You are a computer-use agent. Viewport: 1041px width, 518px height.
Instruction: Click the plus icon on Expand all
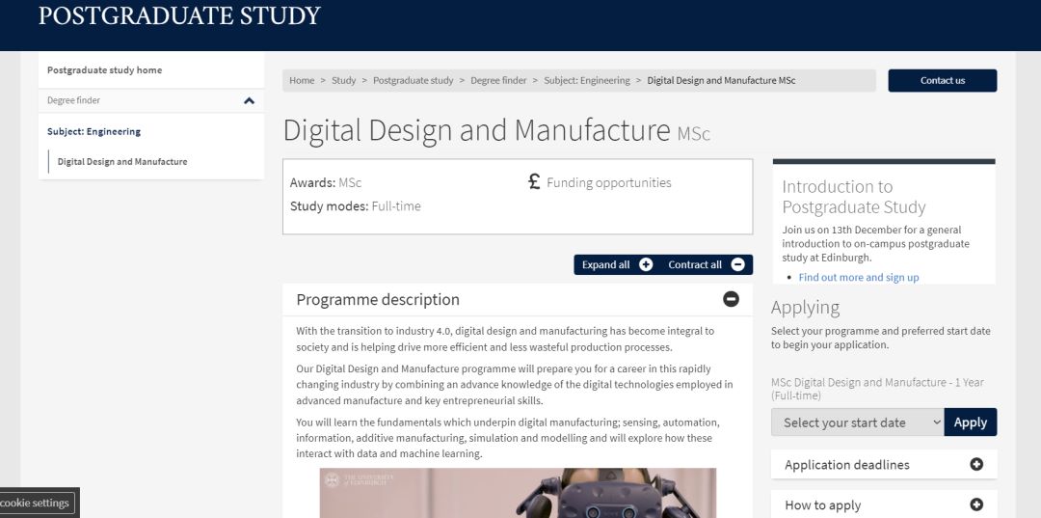tap(646, 265)
